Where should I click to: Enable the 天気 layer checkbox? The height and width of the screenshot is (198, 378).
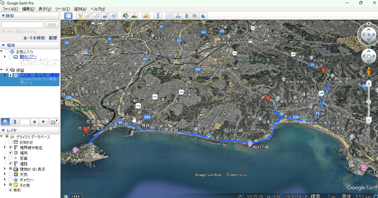[11, 174]
